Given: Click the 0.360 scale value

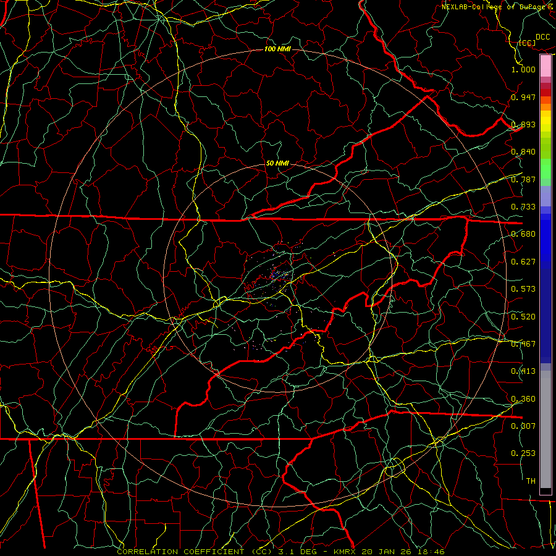Looking at the screenshot, I should pos(523,399).
